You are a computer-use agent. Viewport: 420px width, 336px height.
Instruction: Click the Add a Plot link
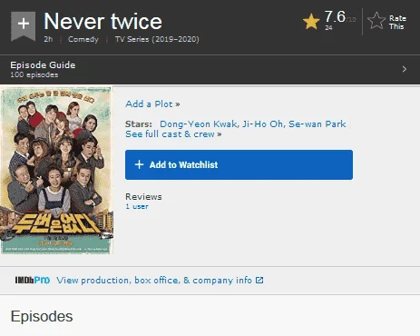coord(152,104)
